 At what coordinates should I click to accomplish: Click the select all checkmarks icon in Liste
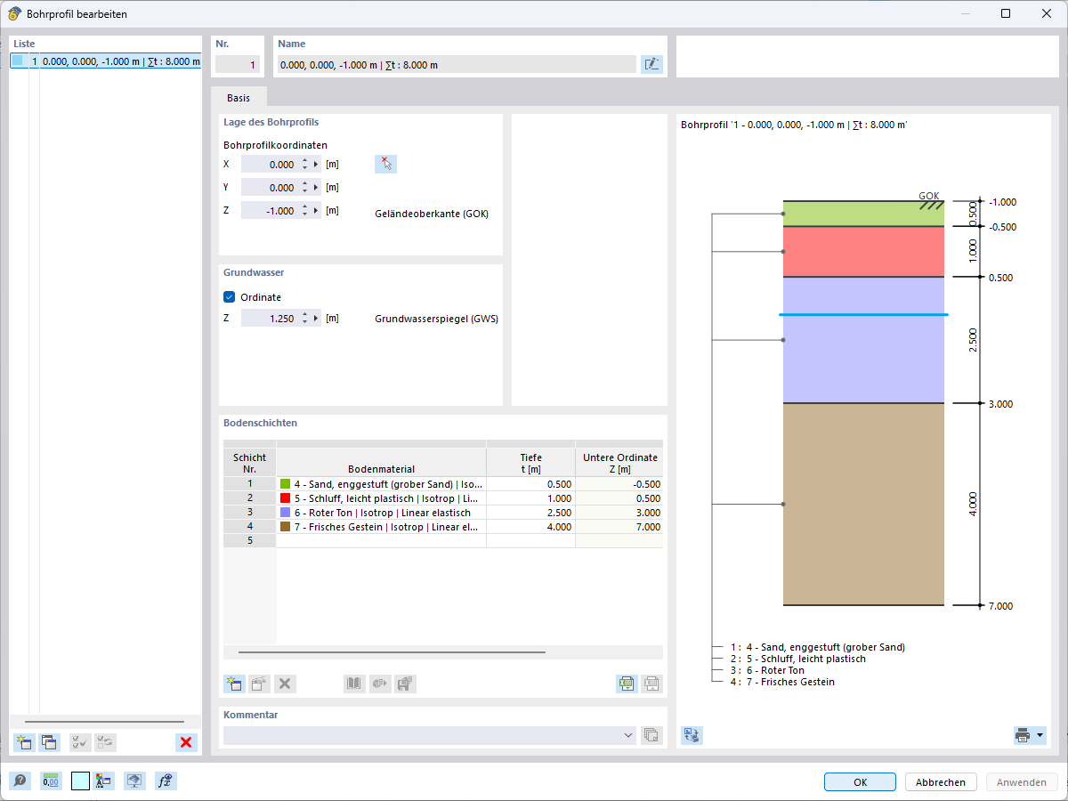pos(80,742)
